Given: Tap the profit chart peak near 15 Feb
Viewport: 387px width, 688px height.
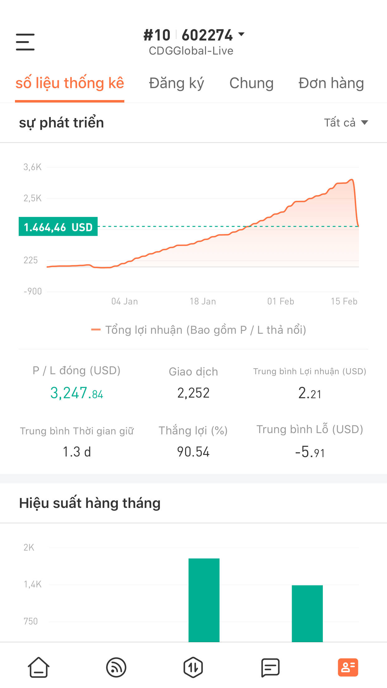Looking at the screenshot, I should [351, 180].
